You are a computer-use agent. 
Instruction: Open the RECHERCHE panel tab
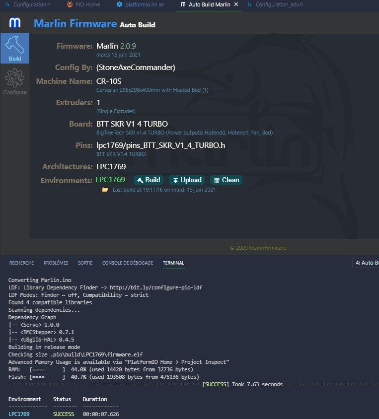point(21,263)
